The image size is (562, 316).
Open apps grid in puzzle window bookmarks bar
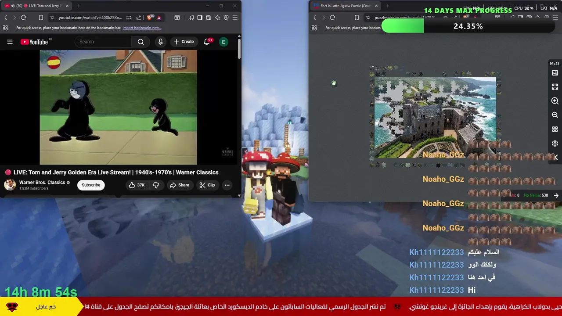pos(314,28)
